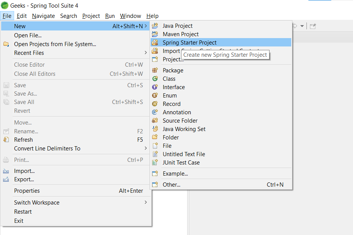The height and width of the screenshot is (235, 353).
Task: Choose Spring Starter Project entry
Action: [221, 43]
